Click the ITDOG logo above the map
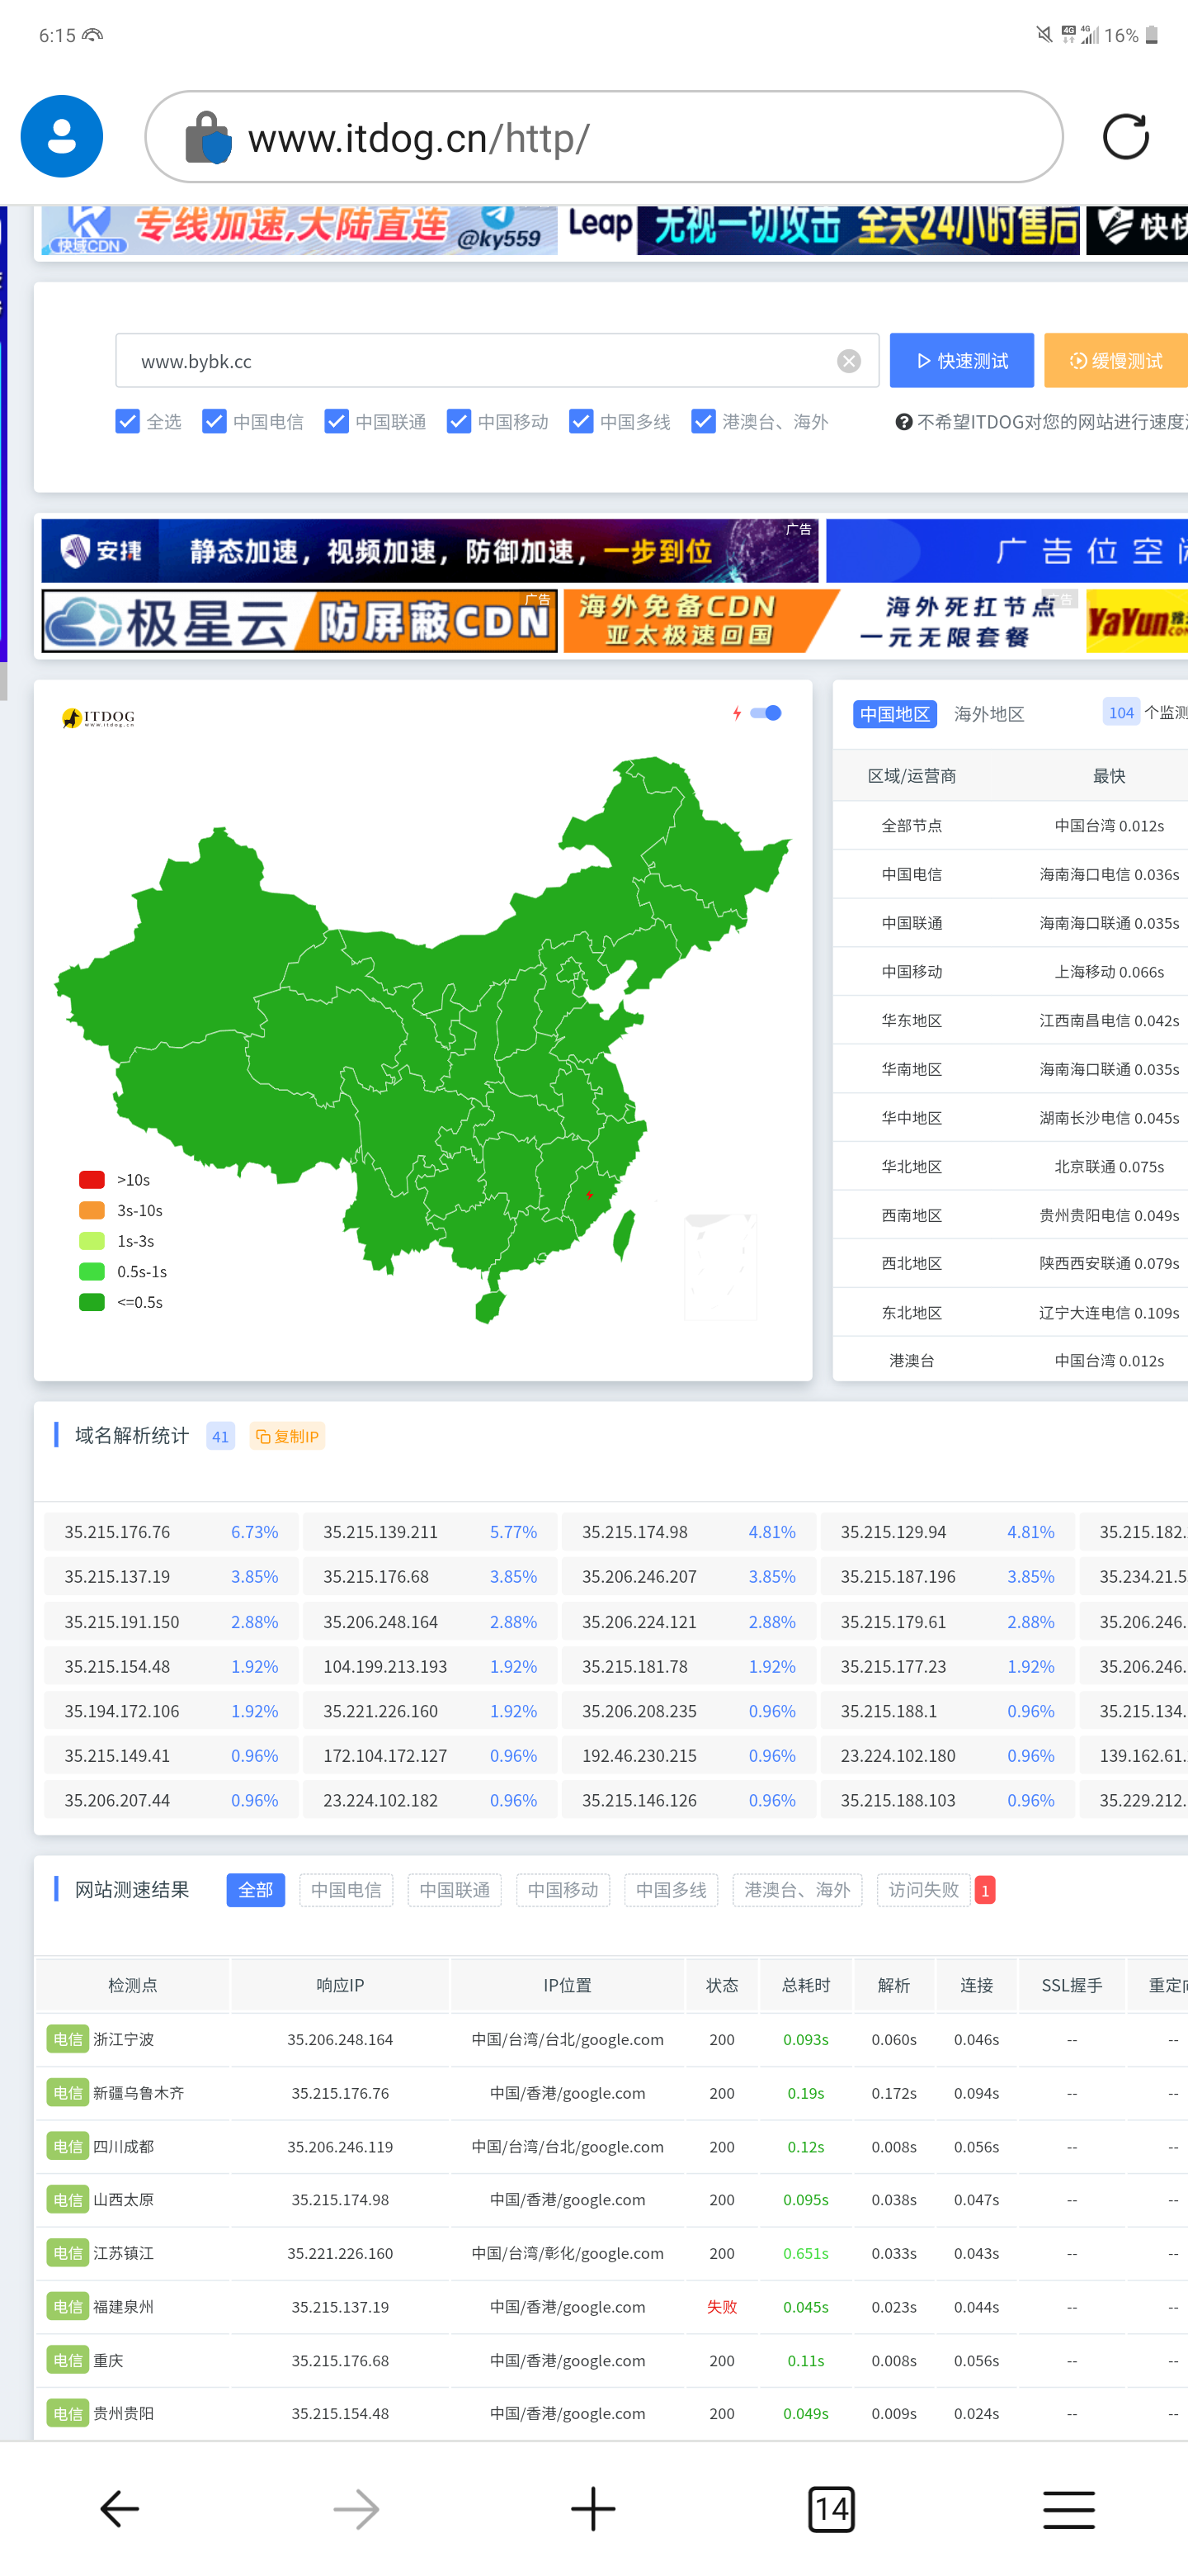 click(x=98, y=717)
